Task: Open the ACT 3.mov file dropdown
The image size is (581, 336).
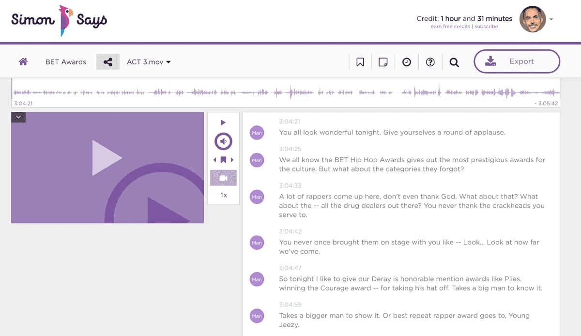Action: tap(149, 62)
